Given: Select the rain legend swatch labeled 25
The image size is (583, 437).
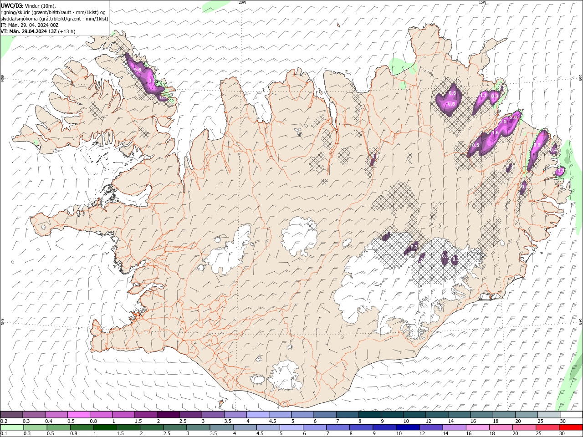Looking at the screenshot, I should [x=547, y=427].
